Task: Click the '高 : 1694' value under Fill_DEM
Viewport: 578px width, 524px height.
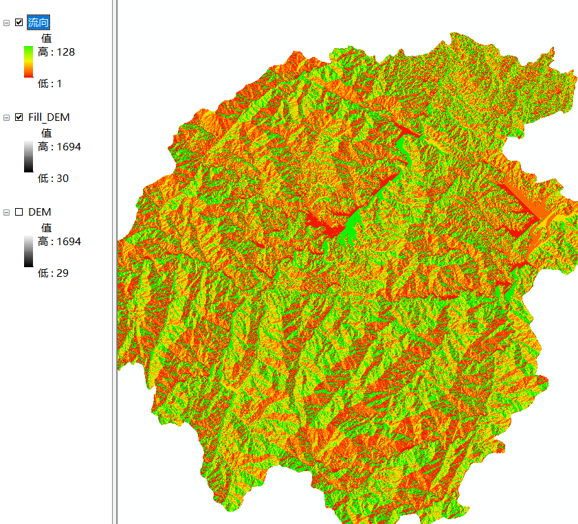Action: click(59, 147)
